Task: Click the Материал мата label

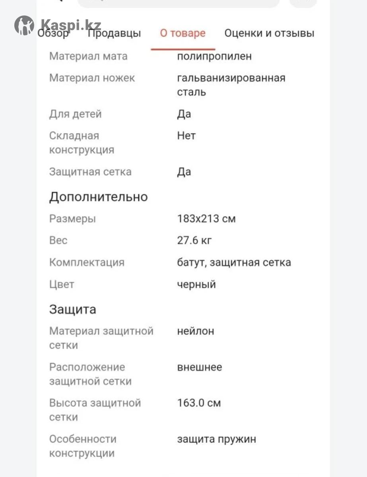Action: coord(88,56)
